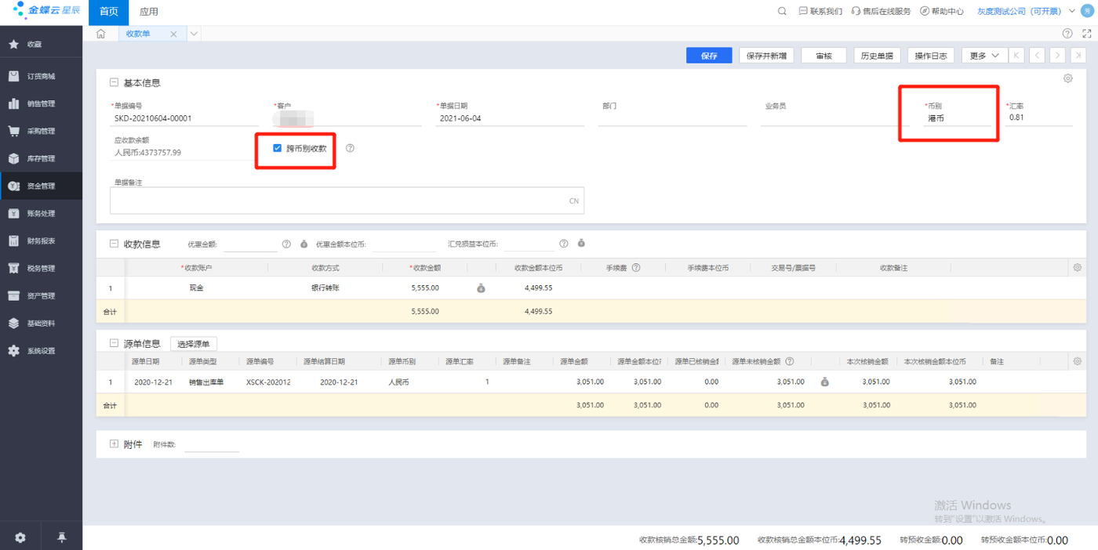The image size is (1098, 550).
Task: Click help icon beside 跨币别收款
Action: tap(350, 148)
